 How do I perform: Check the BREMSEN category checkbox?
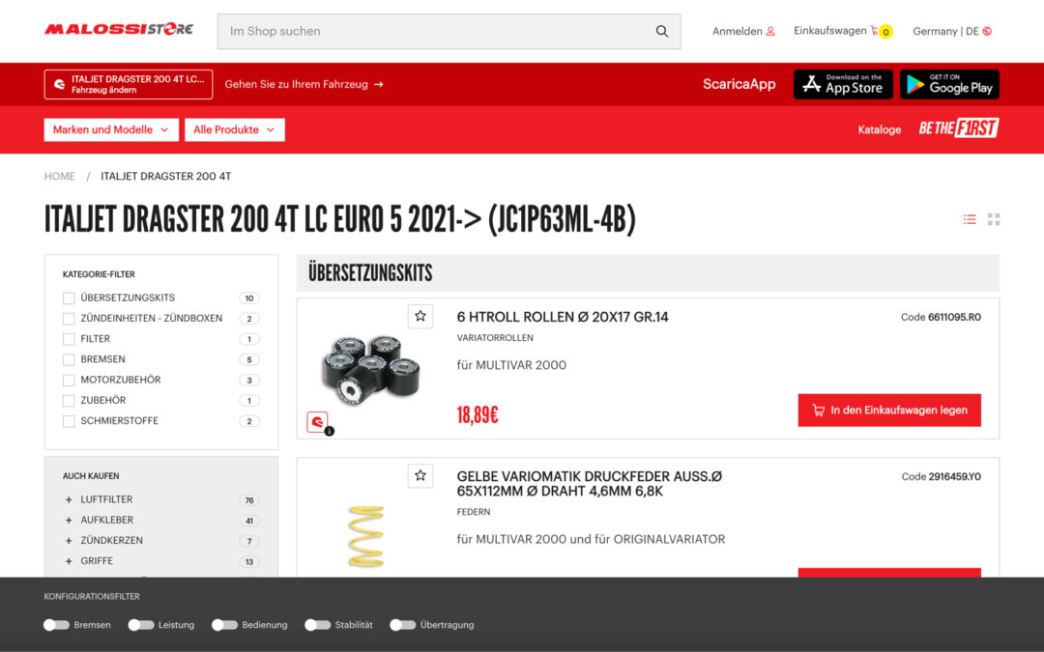(x=69, y=360)
